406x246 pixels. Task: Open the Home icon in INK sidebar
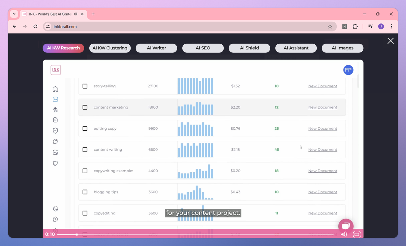tap(55, 89)
